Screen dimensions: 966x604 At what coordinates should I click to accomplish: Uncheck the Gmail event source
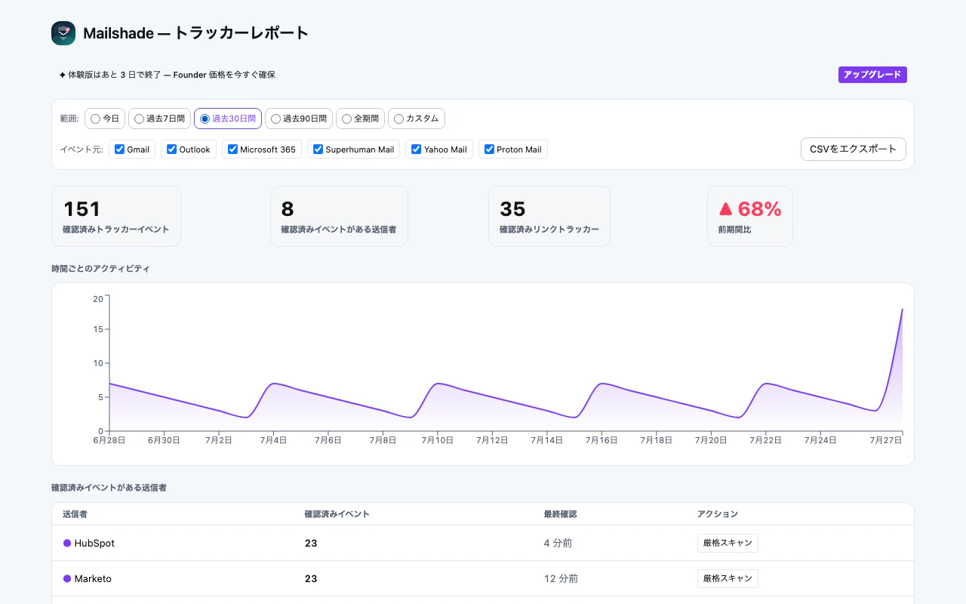[x=119, y=149]
